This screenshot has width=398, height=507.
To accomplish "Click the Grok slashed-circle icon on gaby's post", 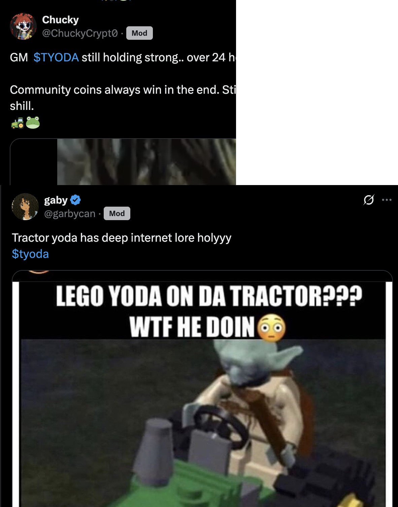I will pos(369,200).
